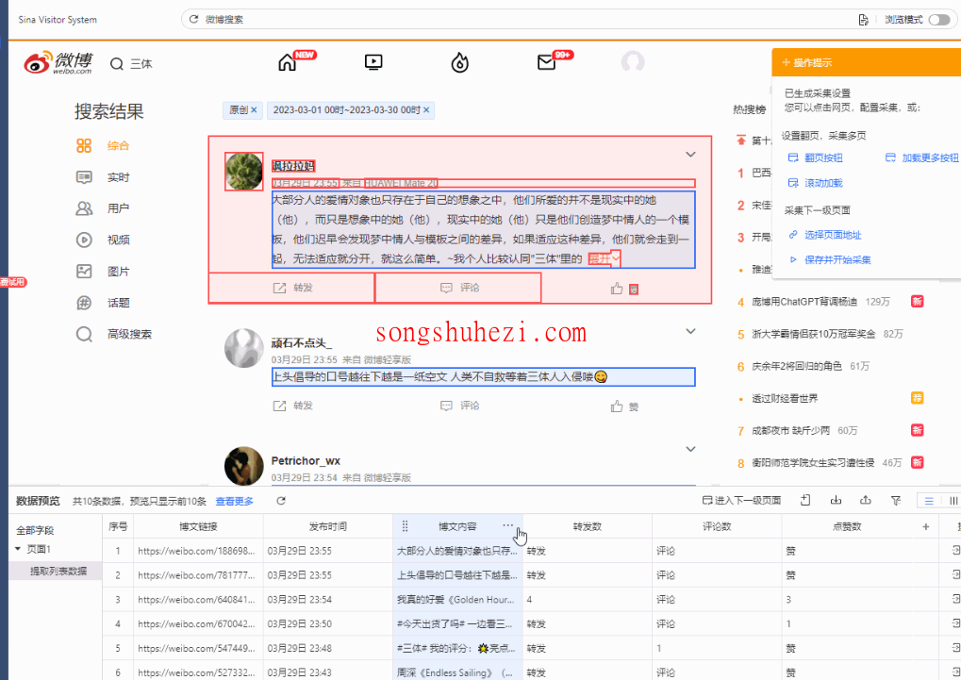Click 进入下一级页面 button
Viewport: 961px width, 680px height.
(x=741, y=501)
